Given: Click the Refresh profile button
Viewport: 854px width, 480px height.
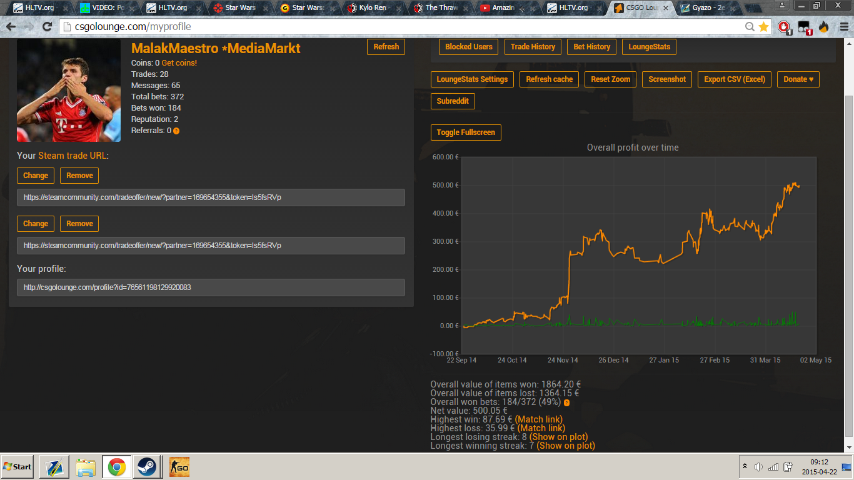Looking at the screenshot, I should coord(386,47).
